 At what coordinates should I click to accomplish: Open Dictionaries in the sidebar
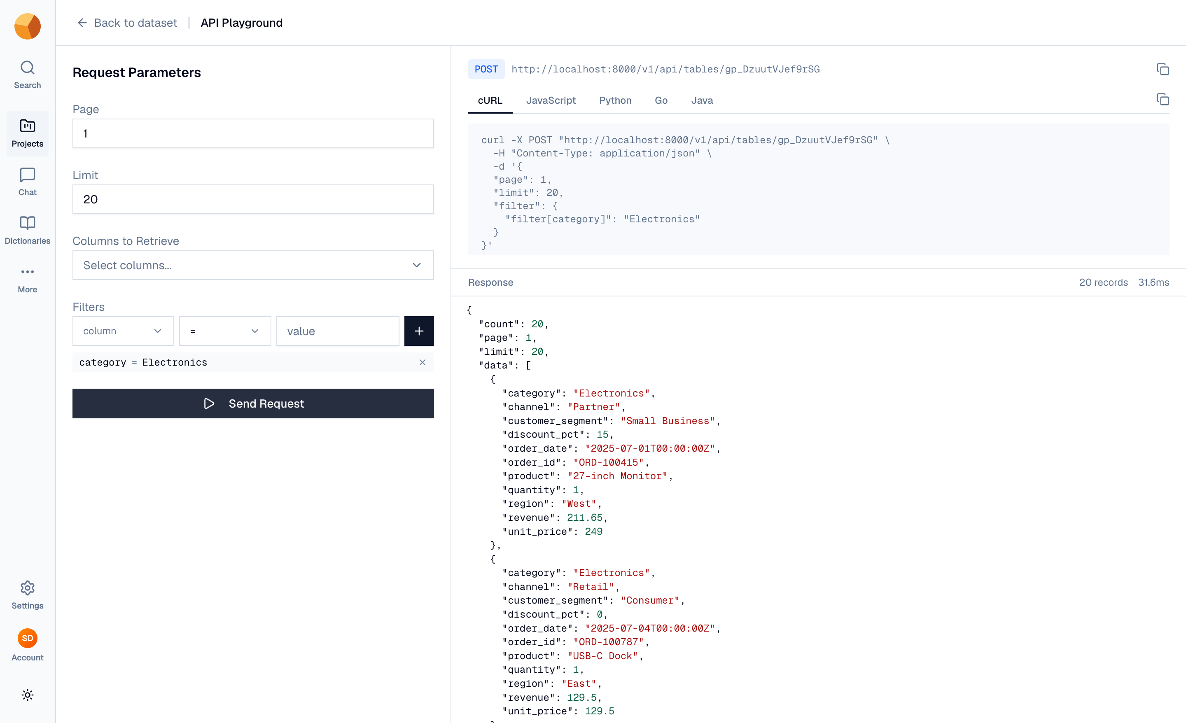[28, 231]
